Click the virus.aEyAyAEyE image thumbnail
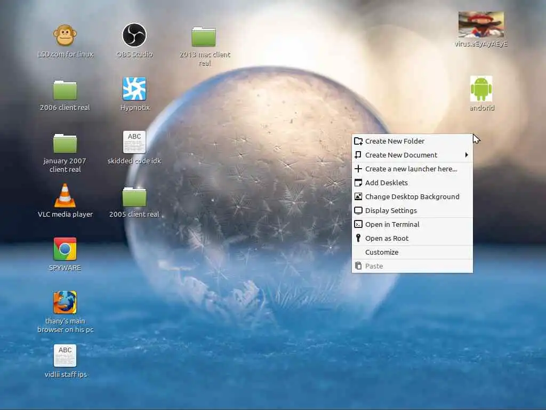Screen dimensions: 546x410 481,25
